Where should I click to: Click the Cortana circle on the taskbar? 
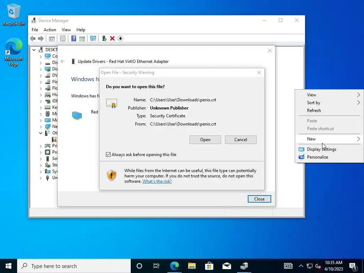(139, 266)
